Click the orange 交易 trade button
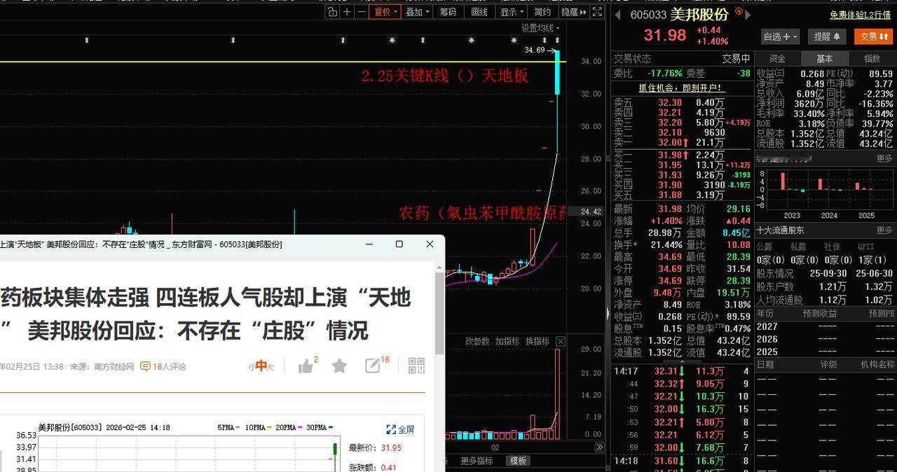The width and height of the screenshot is (897, 472). point(875,37)
